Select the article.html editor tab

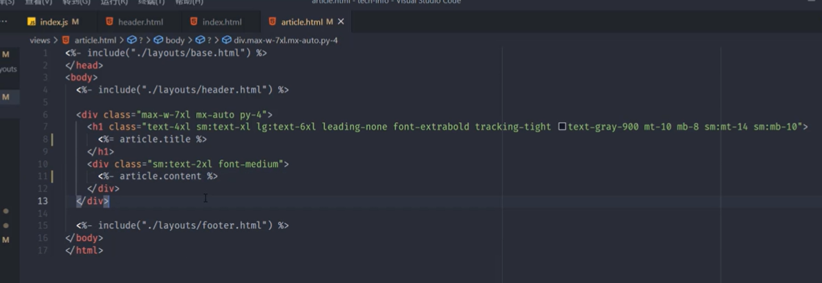[306, 22]
